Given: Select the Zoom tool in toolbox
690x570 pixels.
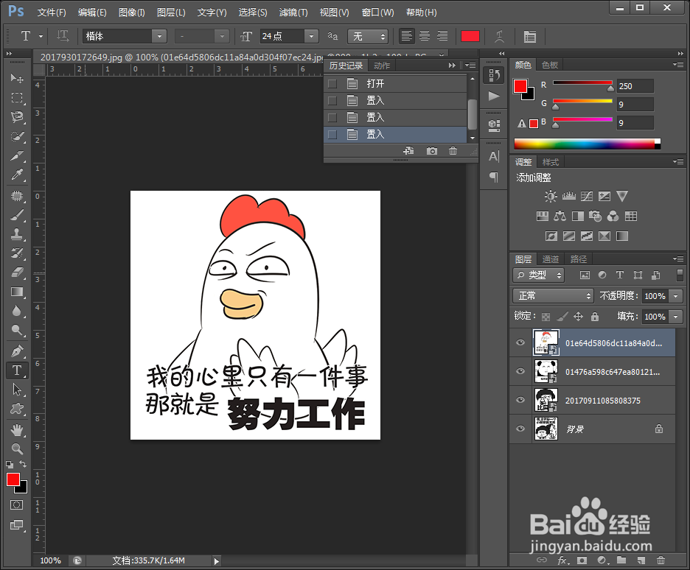Looking at the screenshot, I should (17, 448).
